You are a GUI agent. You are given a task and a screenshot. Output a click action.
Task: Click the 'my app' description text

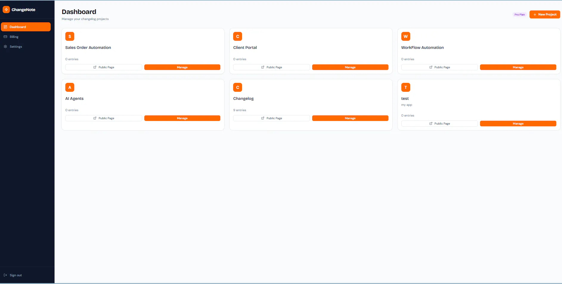pyautogui.click(x=407, y=105)
